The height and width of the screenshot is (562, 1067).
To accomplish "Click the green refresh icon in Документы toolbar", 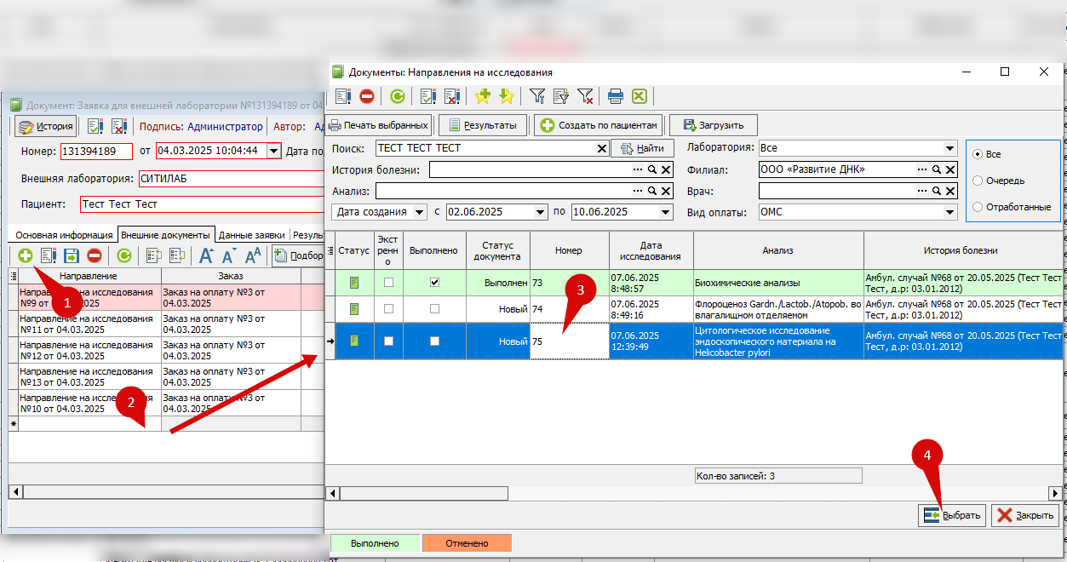I will click(397, 96).
